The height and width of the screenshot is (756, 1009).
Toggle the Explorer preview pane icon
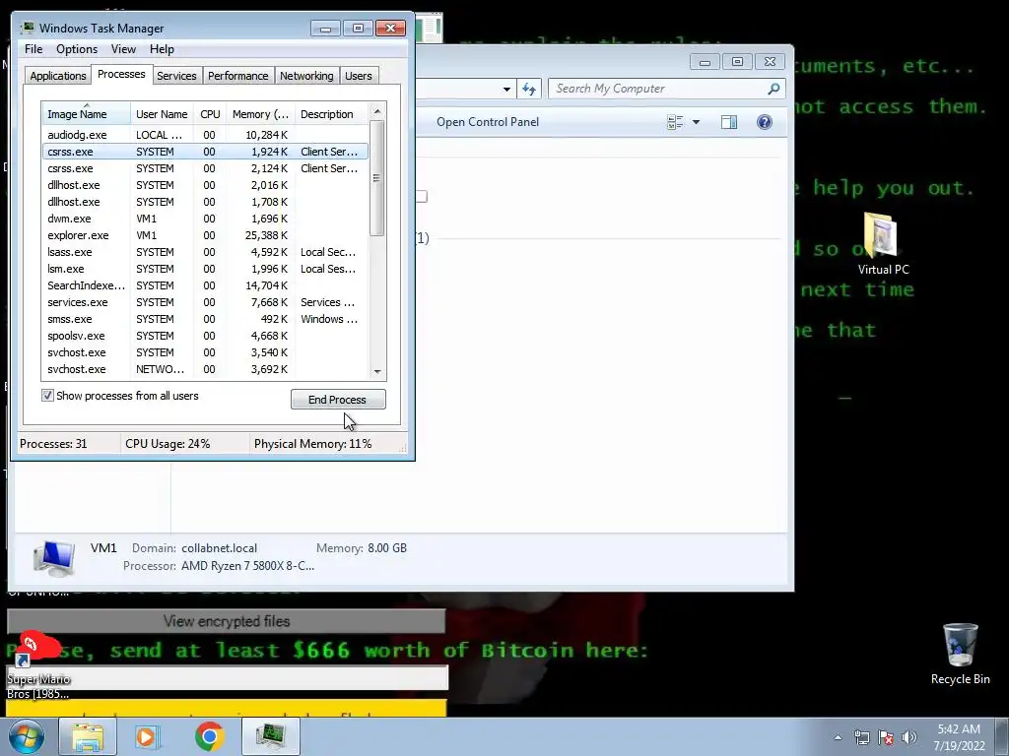(x=728, y=122)
